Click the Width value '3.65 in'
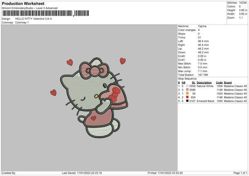This screenshot has width=249, height=176. point(243,14)
